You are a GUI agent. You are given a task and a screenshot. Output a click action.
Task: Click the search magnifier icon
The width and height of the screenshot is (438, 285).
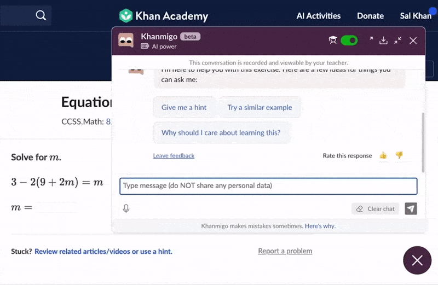tap(41, 15)
